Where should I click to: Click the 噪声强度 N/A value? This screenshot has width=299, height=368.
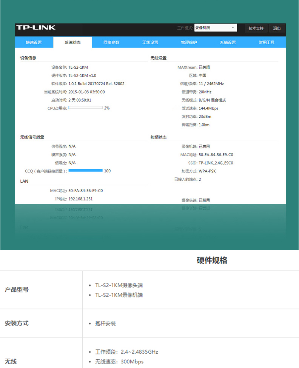click(x=72, y=155)
